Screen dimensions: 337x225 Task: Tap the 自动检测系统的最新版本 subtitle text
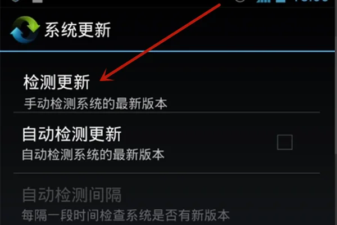(93, 154)
